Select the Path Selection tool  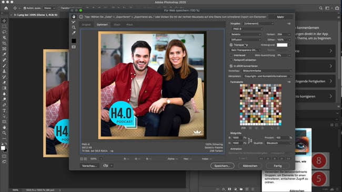(4, 116)
